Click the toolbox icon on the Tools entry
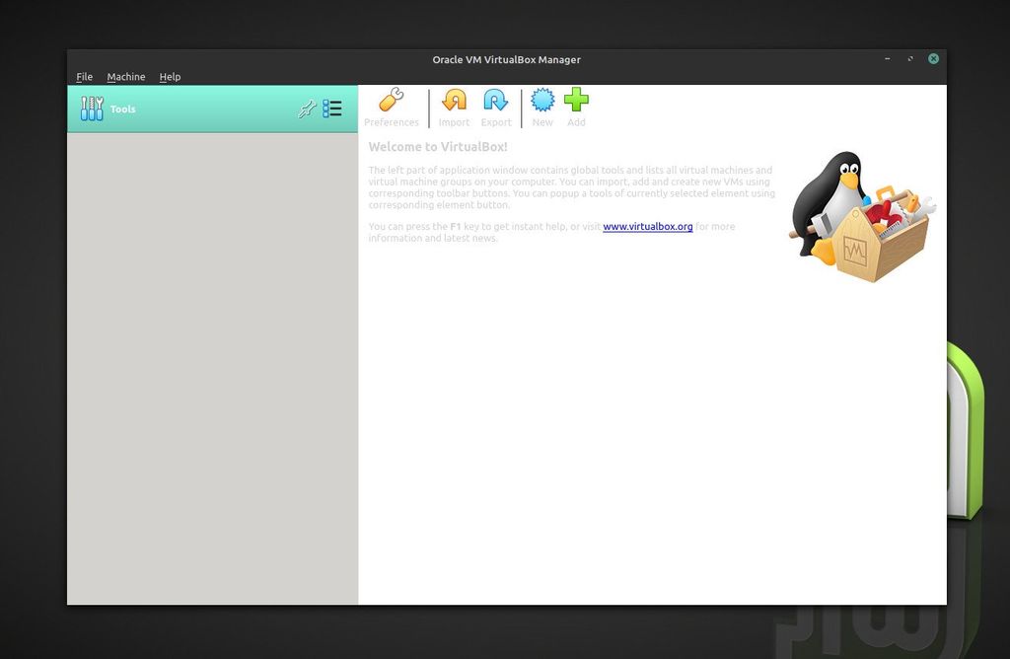The width and height of the screenshot is (1010, 659). 93,109
